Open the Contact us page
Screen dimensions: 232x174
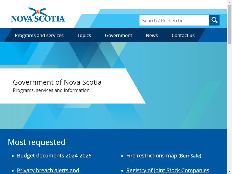click(x=183, y=35)
